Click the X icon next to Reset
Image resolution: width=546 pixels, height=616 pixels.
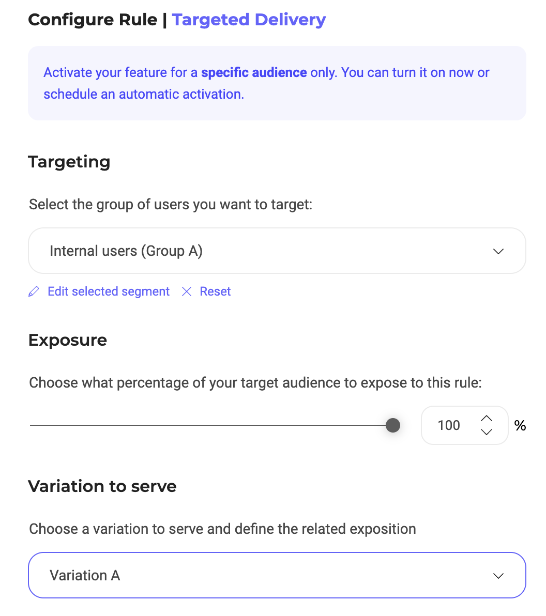(x=187, y=292)
